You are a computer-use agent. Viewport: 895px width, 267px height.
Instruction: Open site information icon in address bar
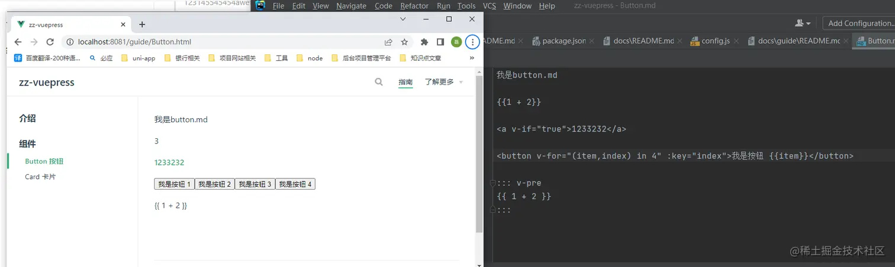69,42
